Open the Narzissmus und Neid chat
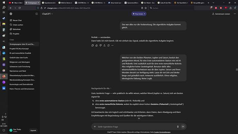This screenshot has height=134, width=238. tap(23, 71)
